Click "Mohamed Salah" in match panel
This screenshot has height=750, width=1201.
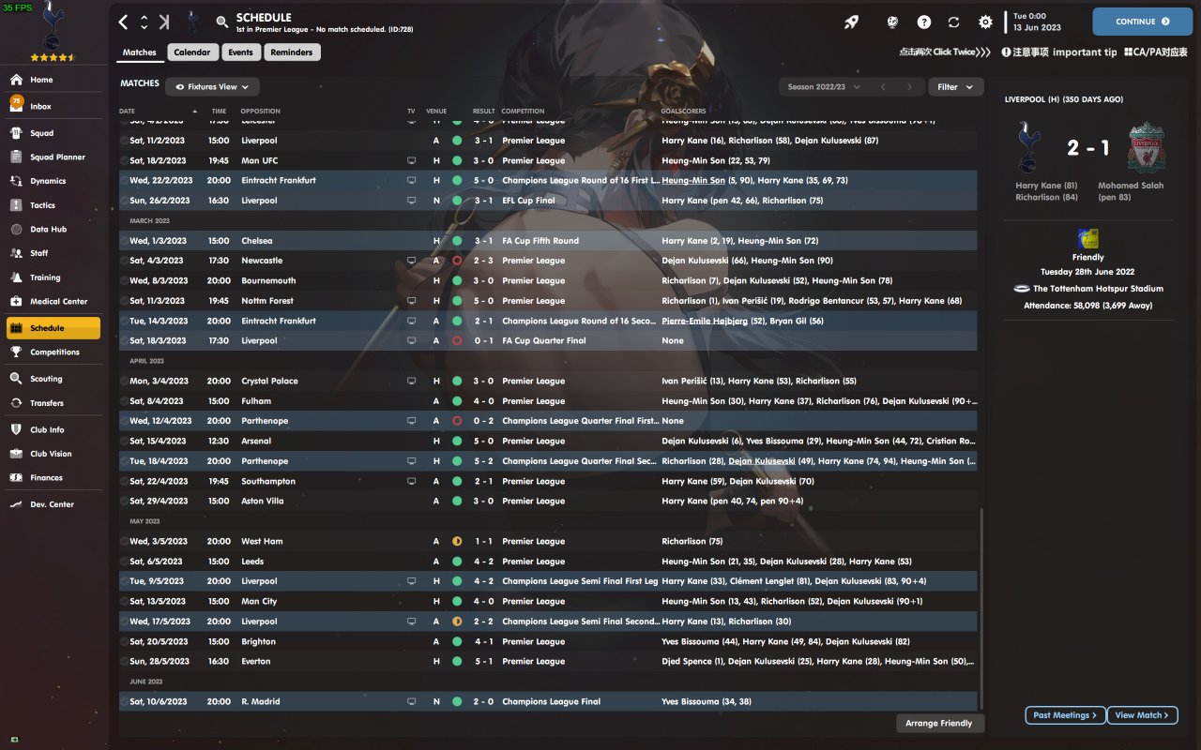(1131, 186)
